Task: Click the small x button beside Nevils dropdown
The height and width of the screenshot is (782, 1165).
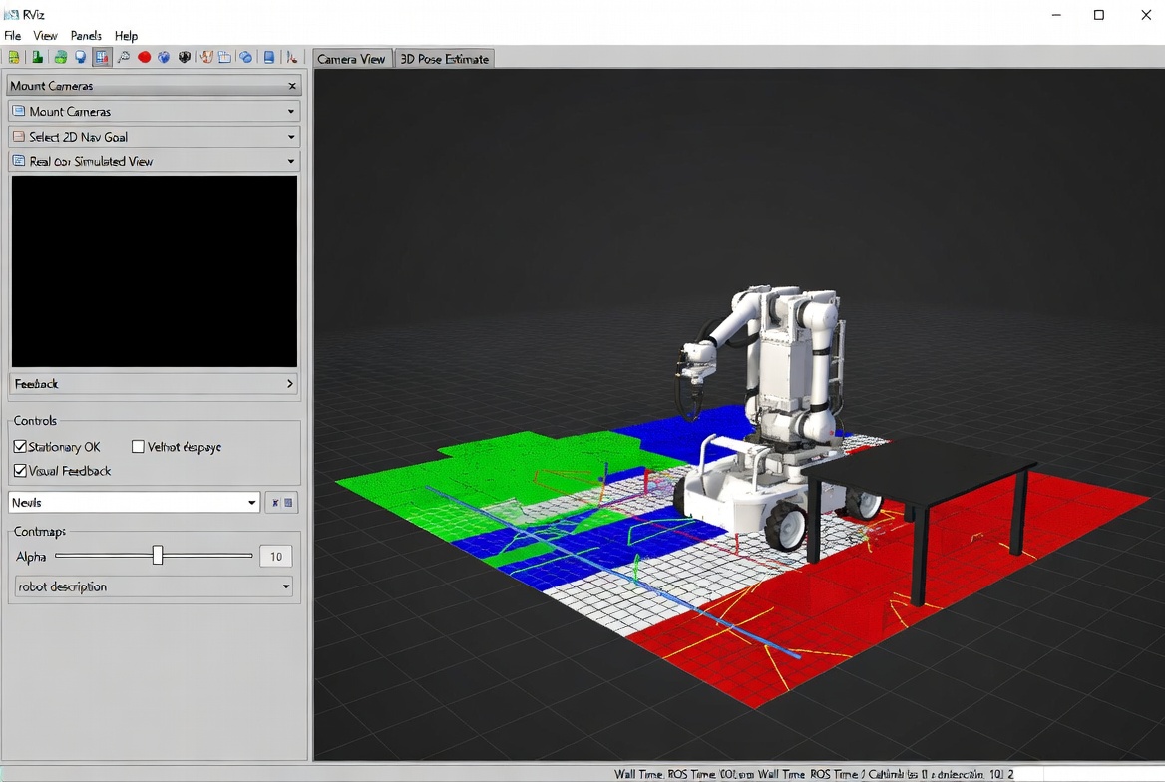Action: [275, 503]
